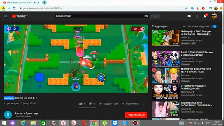Open the Стример определит размер доната thumbnail

(x=166, y=92)
